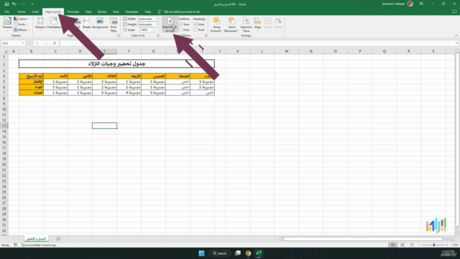
Task: Adjust the Scale percentage spinner
Action: coord(152,29)
